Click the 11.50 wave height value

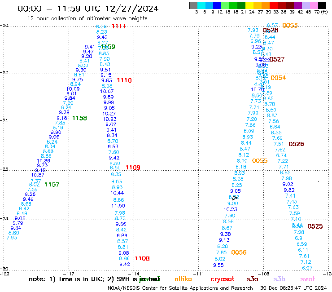(118, 206)
